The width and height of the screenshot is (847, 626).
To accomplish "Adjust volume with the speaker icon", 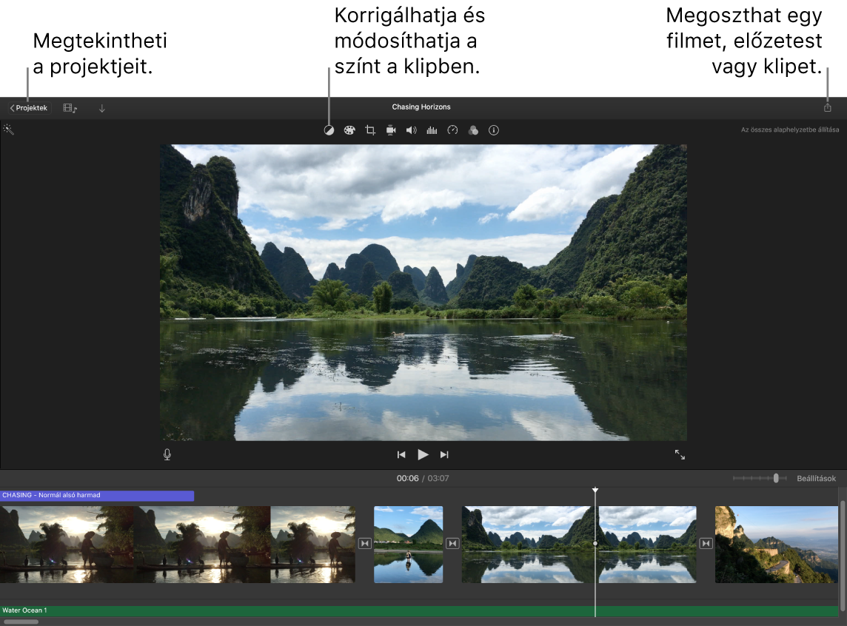I will (412, 130).
